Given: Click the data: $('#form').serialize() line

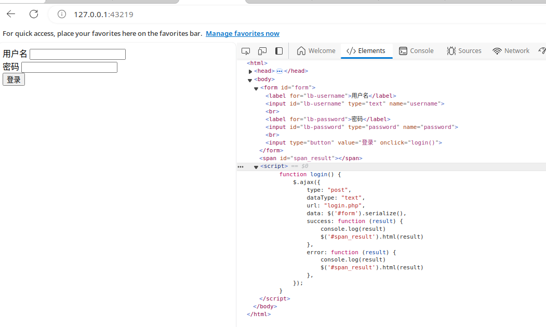Looking at the screenshot, I should pyautogui.click(x=356, y=213).
